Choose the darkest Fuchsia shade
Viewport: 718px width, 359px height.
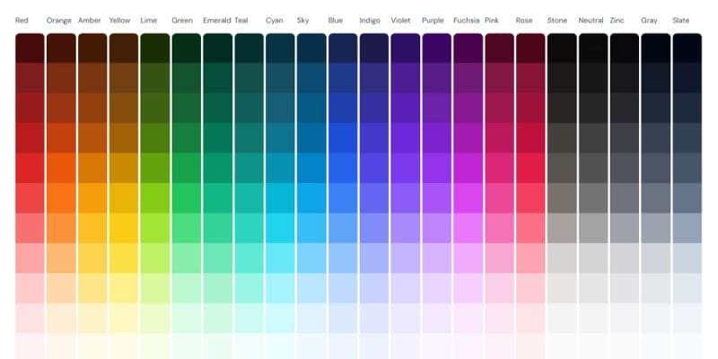click(x=468, y=48)
